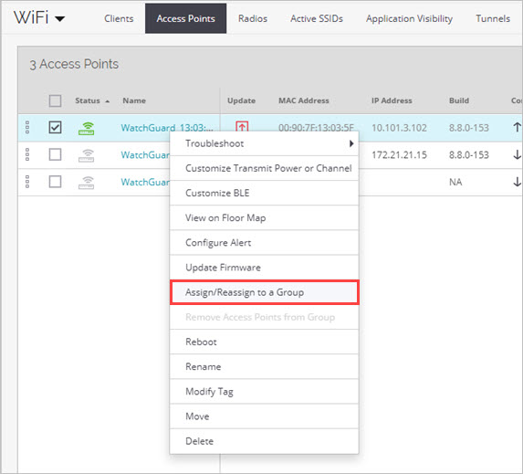Click the 3 Access Points heading

point(74,64)
